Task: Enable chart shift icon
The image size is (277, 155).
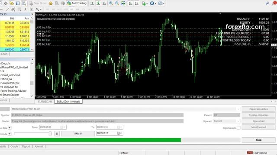Action: [137, 3]
